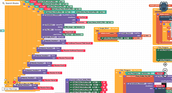172x93 pixels.
Task: Open Input_NoHP_SGUP_FRM2 component dropdown
Action: tap(48, 2)
